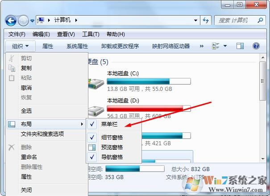
Task: Open the 组织 dropdown button
Action: (21, 46)
